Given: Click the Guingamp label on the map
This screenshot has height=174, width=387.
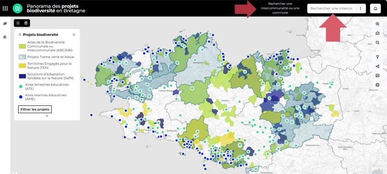Looking at the screenshot, I should [x=198, y=63].
